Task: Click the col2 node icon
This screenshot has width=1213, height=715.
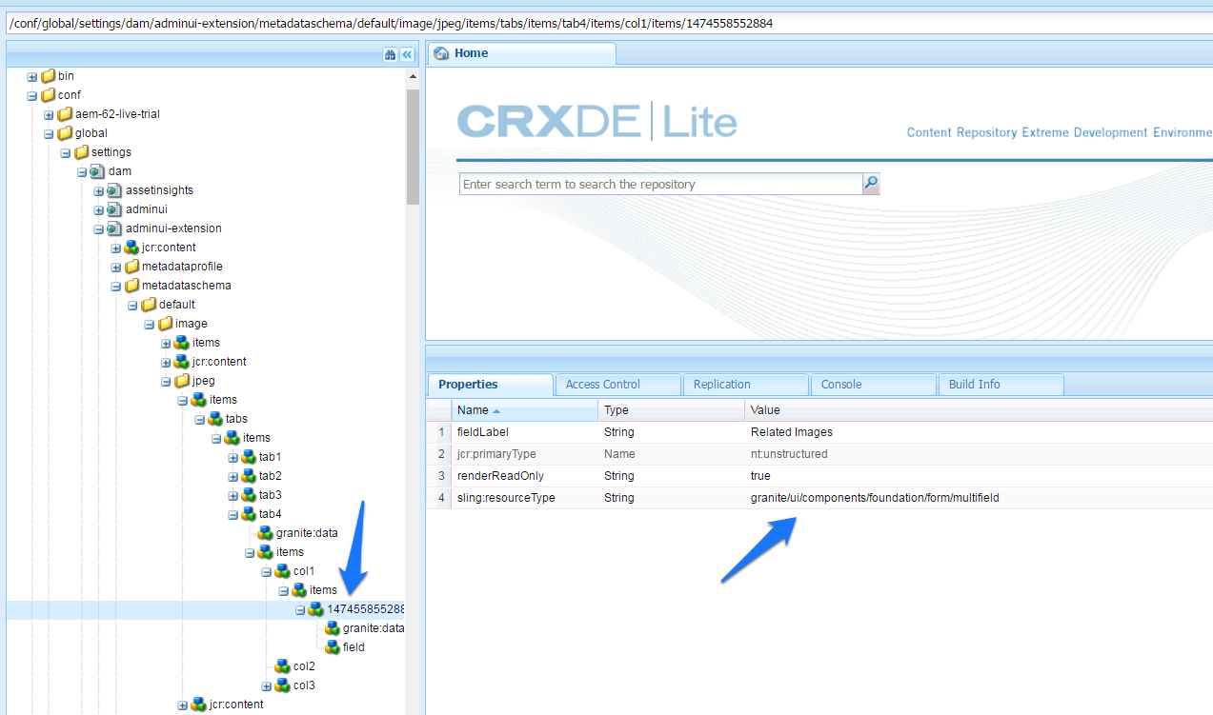Action: (x=283, y=666)
